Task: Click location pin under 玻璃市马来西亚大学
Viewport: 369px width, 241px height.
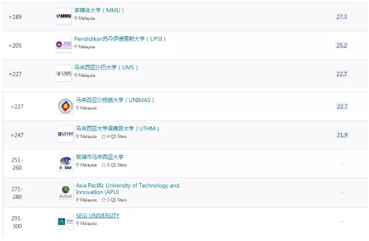Action: [77, 165]
